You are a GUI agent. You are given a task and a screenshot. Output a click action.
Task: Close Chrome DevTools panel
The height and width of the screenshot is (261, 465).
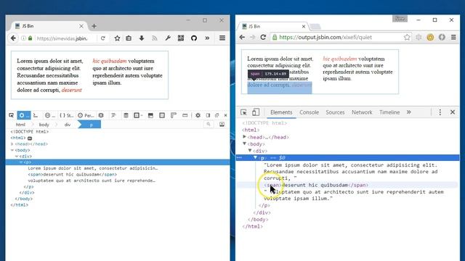click(x=453, y=112)
